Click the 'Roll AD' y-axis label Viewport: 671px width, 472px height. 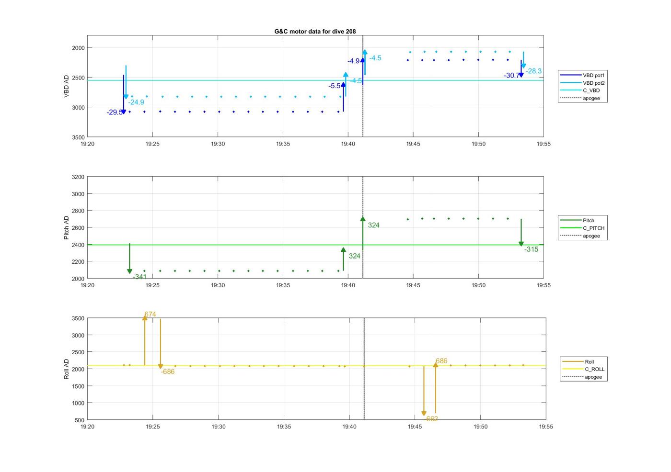coord(67,369)
